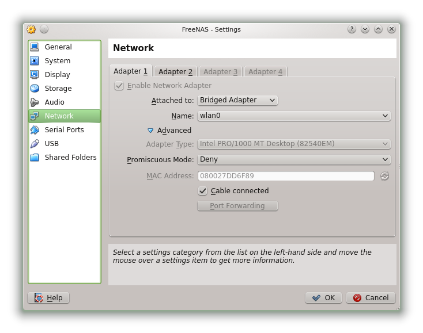Viewport: 423px width, 333px height.
Task: Shade window with down-arrow title button
Action: pos(365,29)
